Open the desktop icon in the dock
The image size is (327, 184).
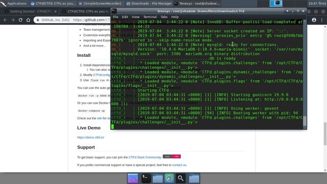click(133, 178)
